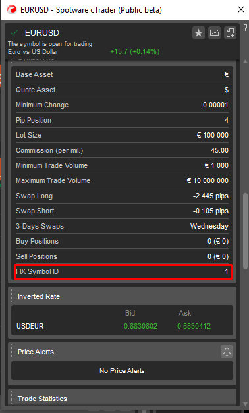Click the new order icon in header

[x=230, y=33]
